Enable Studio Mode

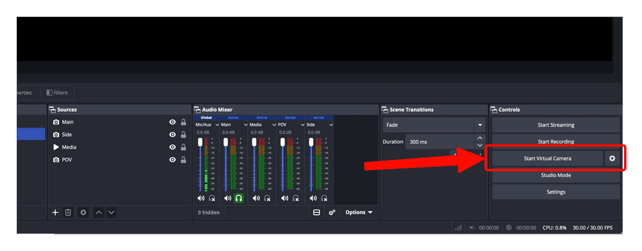(x=555, y=175)
